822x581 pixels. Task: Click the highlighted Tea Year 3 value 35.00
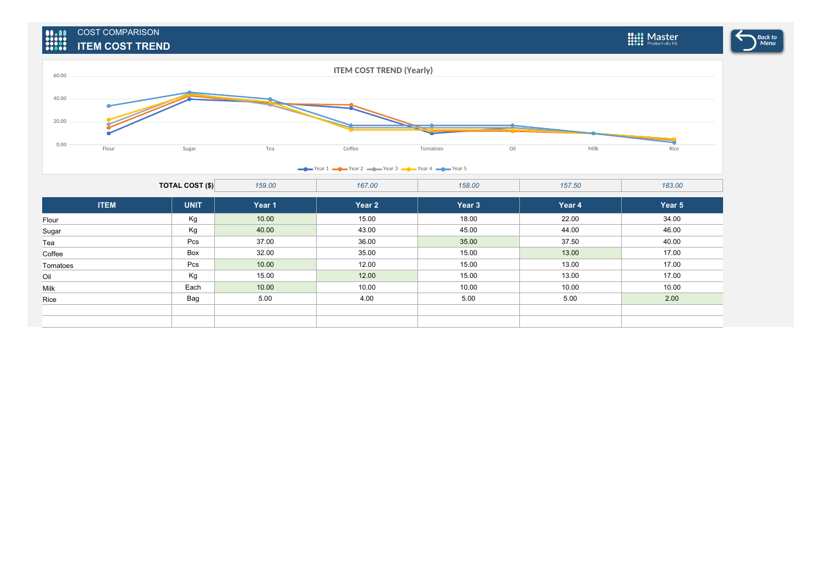point(468,242)
